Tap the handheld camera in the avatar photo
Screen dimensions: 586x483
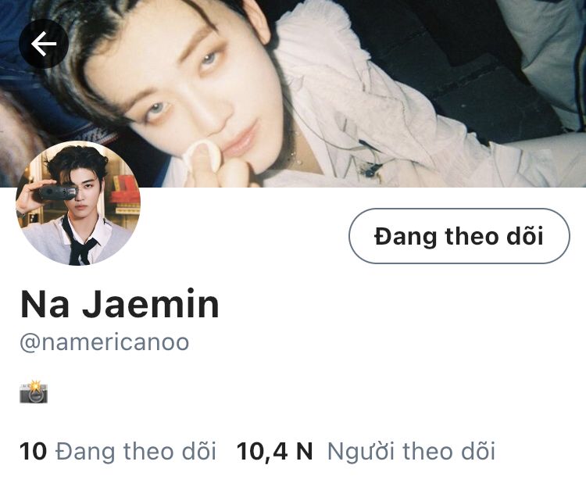(55, 193)
